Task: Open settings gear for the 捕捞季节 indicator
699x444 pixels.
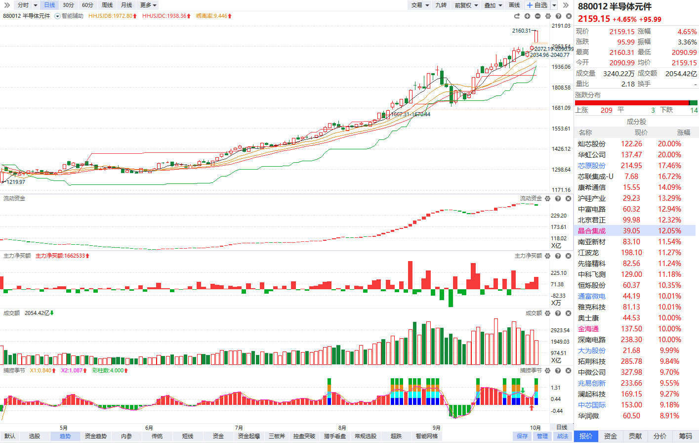Action: [547, 371]
